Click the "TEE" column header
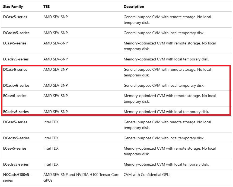This screenshot has width=233, height=187. click(x=46, y=7)
